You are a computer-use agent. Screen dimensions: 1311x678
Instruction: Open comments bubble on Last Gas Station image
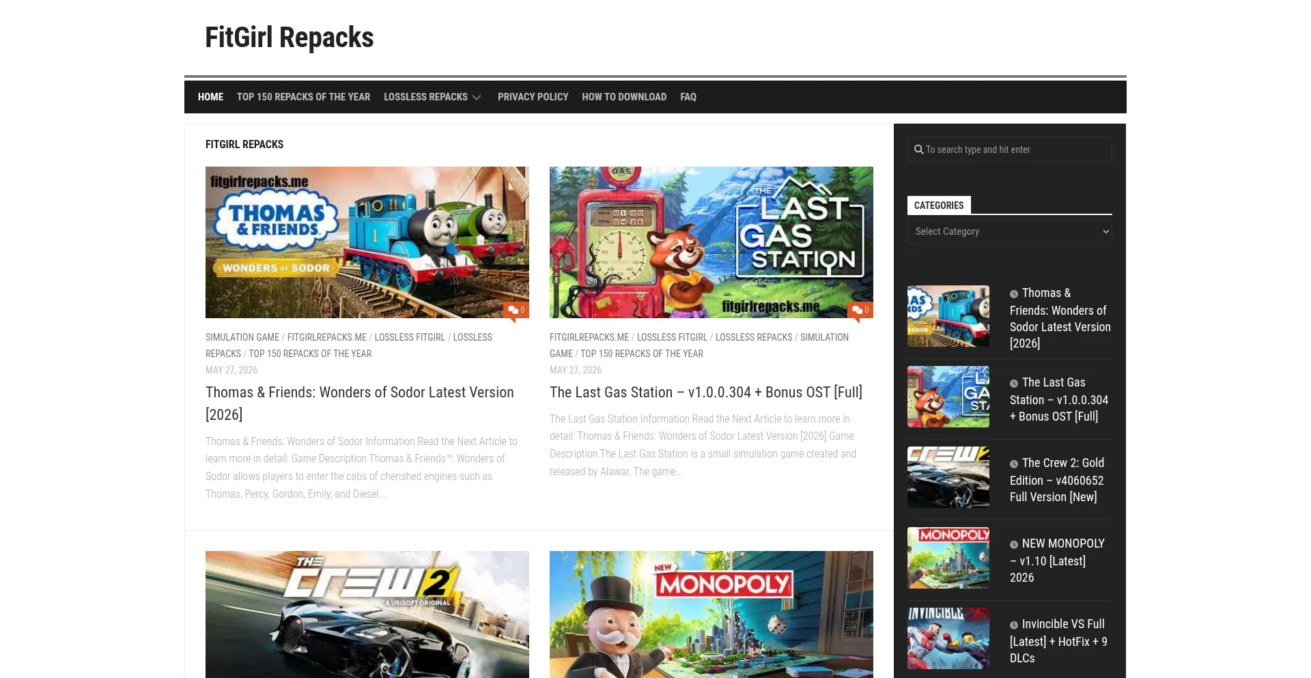(x=860, y=311)
